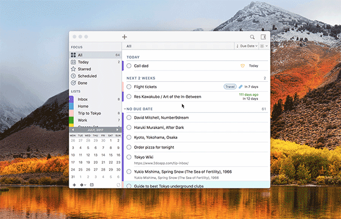Click the Today section header

click(x=133, y=57)
